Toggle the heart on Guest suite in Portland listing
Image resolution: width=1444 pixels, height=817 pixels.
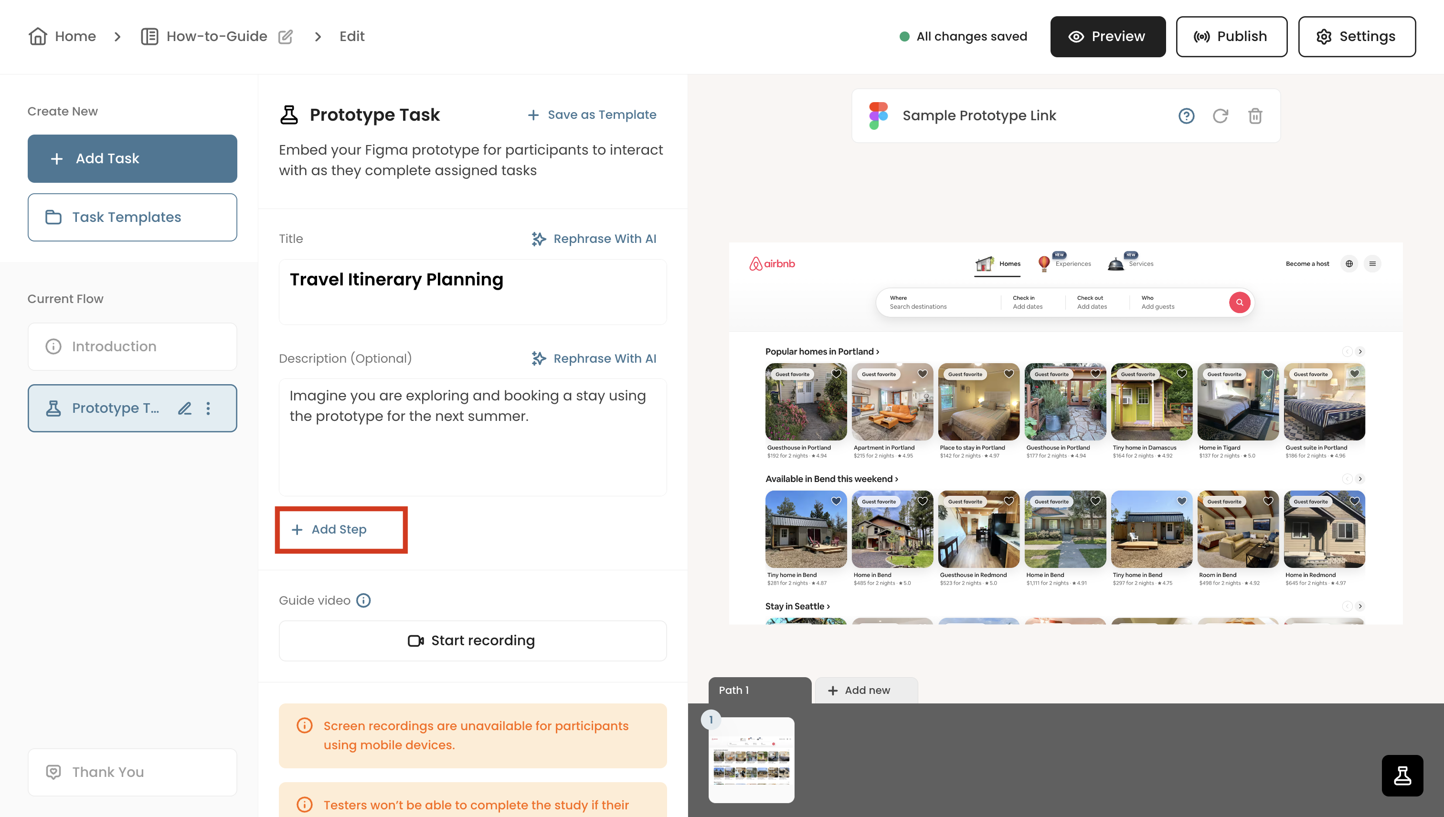pos(1355,374)
